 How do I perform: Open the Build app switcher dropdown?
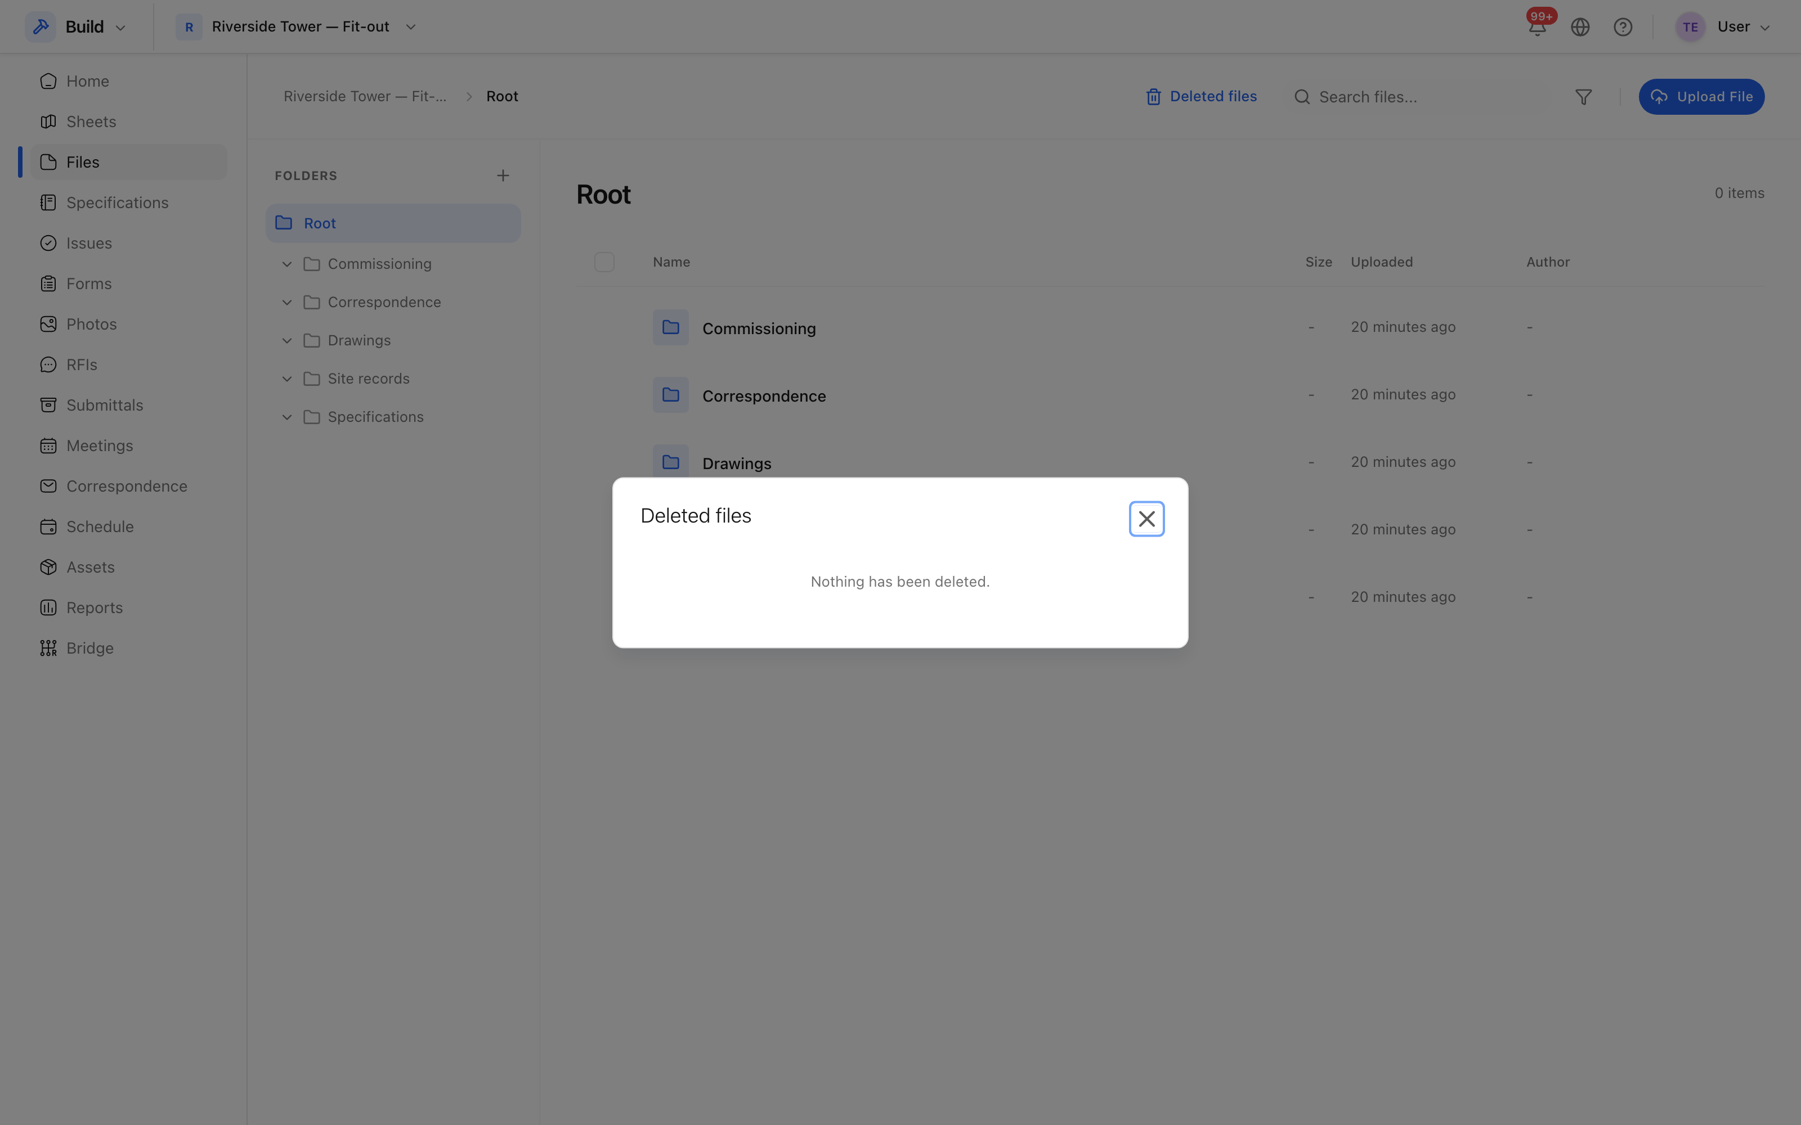[x=77, y=27]
